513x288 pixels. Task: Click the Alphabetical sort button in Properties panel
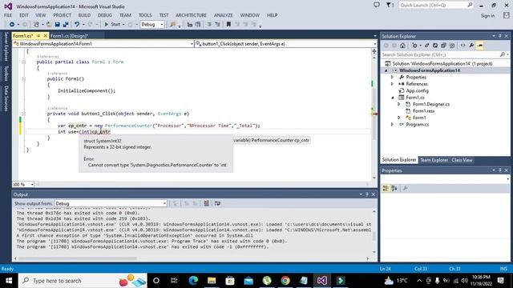click(x=394, y=189)
